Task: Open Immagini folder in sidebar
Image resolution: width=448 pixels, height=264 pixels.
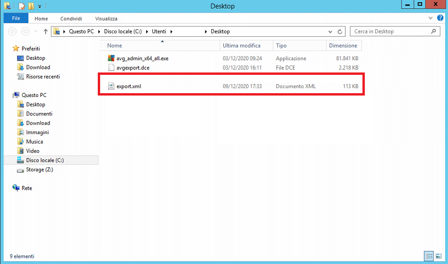Action: 38,132
